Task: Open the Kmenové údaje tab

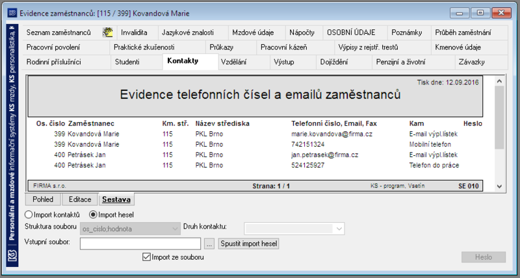Action: (x=469, y=47)
